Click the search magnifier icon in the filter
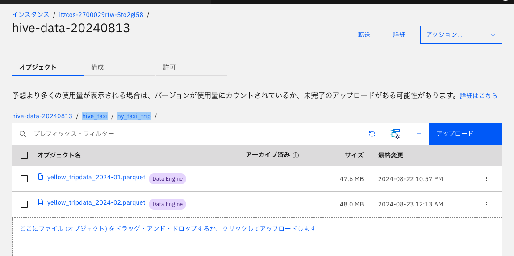Viewport: 514px width, 256px height. pos(23,133)
